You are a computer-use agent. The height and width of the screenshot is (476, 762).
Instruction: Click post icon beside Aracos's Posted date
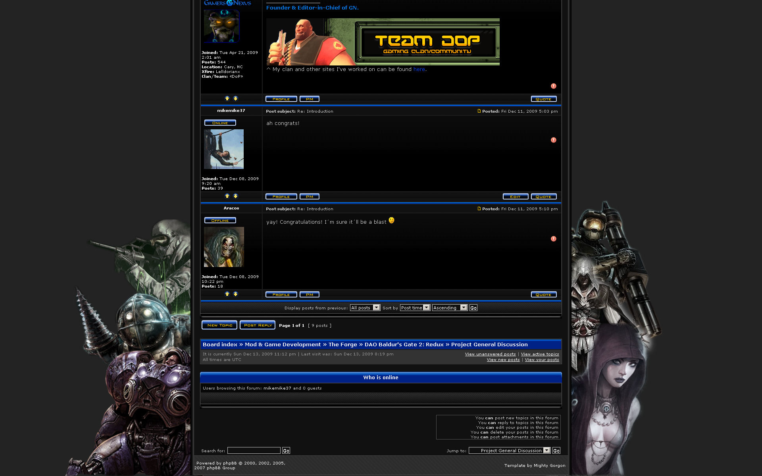pos(479,209)
